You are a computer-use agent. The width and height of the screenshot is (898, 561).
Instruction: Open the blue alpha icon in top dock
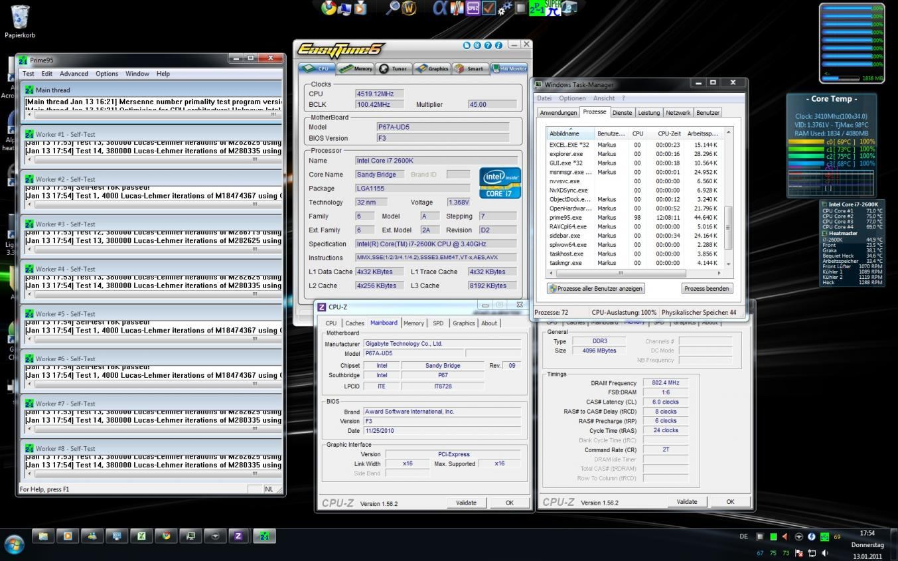[x=441, y=8]
